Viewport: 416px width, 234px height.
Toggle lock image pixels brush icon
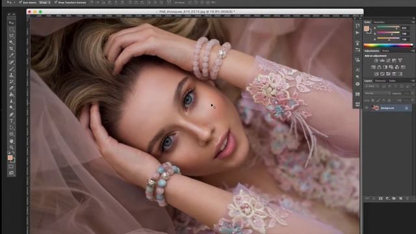tap(378, 100)
